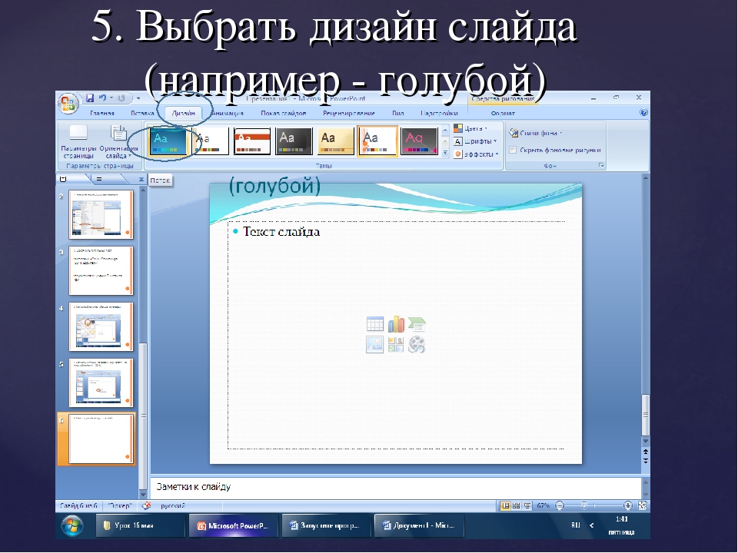Open the Windows Start orb
The height and width of the screenshot is (553, 738).
[72, 525]
